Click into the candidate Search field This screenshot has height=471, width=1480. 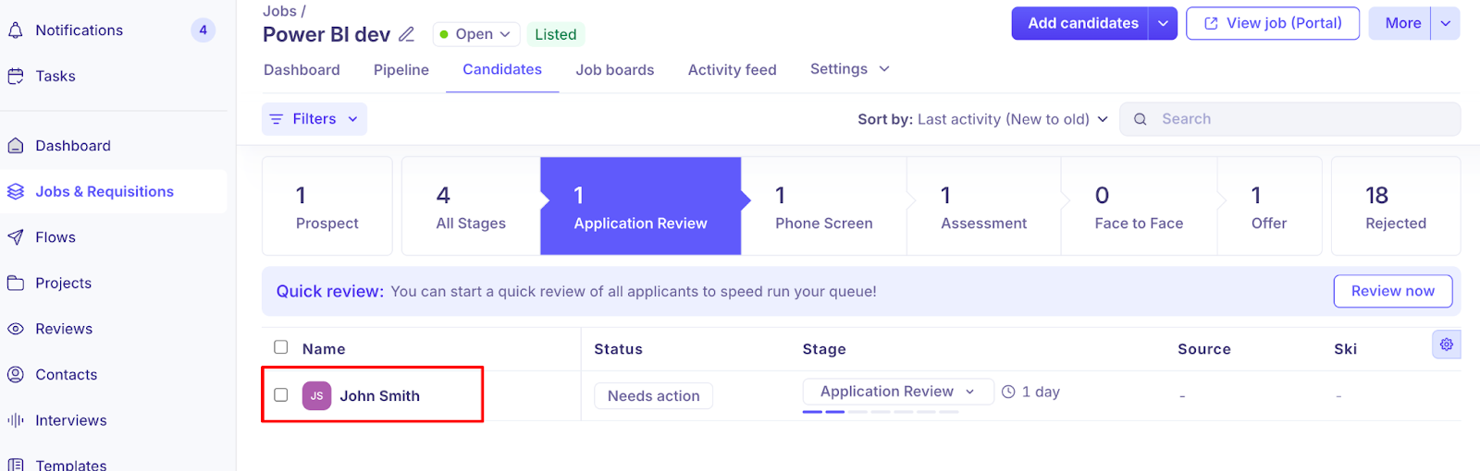click(1295, 119)
